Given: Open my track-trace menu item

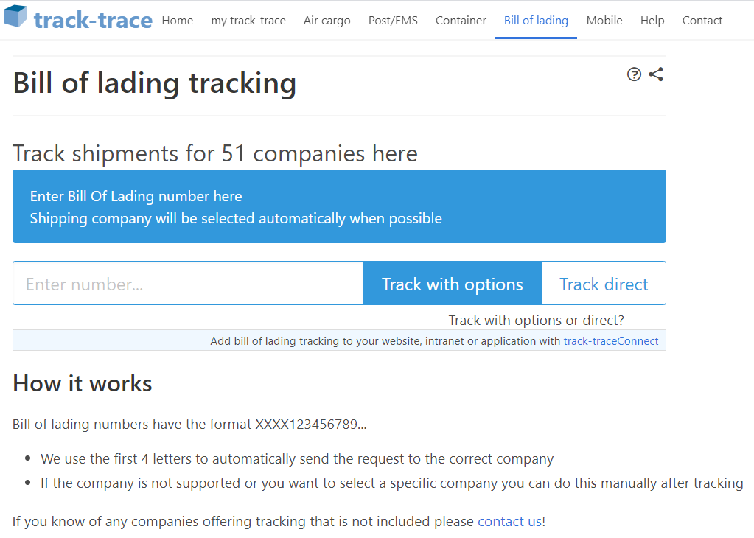Looking at the screenshot, I should 248,20.
